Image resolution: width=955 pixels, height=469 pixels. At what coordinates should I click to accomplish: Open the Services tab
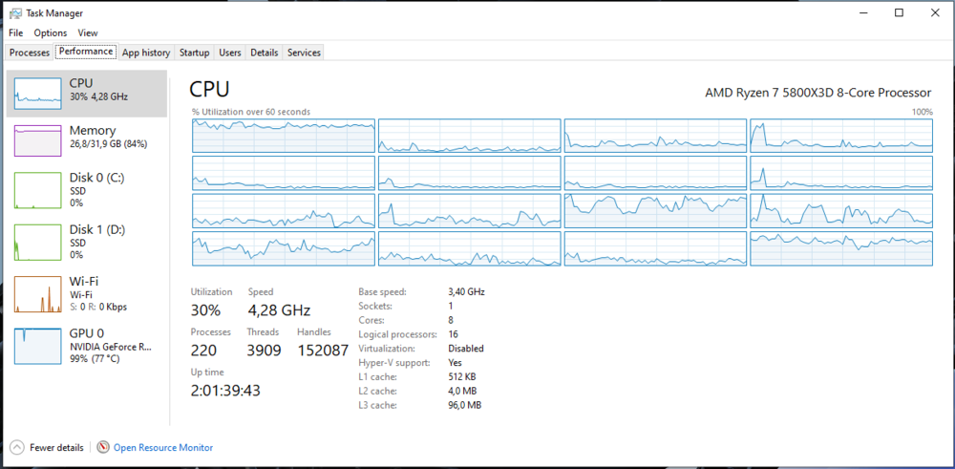click(x=304, y=53)
